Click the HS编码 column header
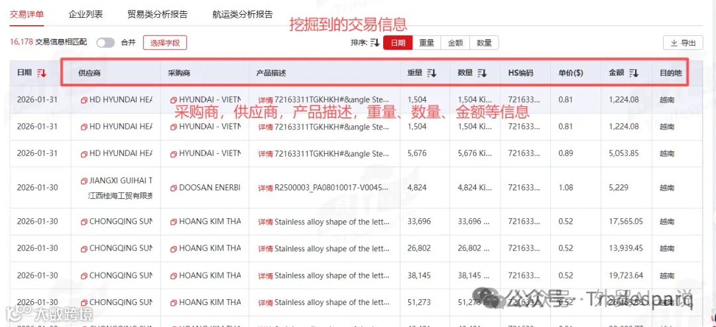 (x=520, y=72)
